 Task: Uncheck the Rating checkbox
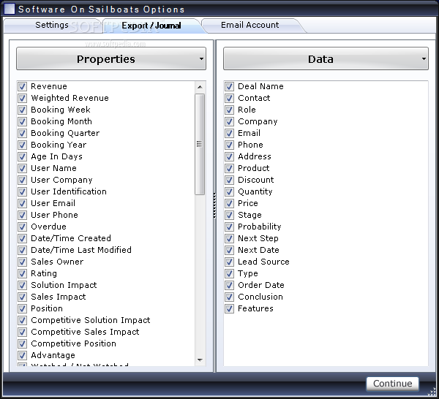(23, 273)
